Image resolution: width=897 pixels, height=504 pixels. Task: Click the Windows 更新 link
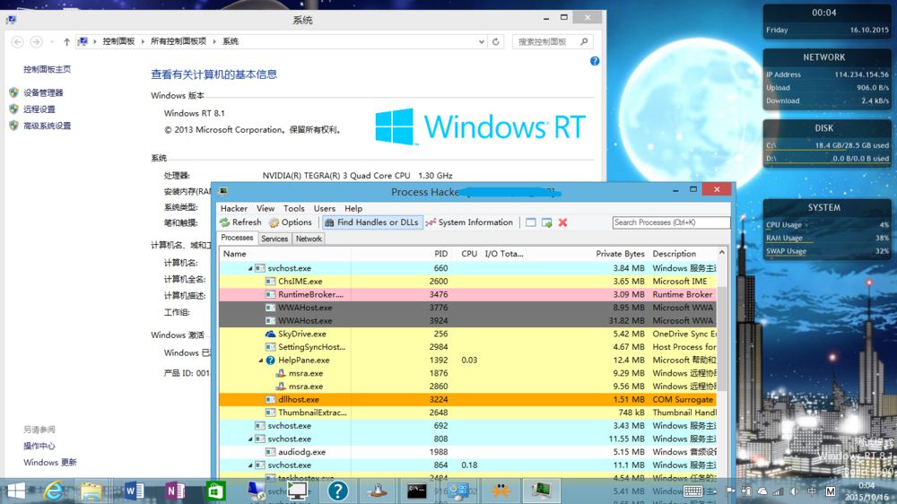coord(49,462)
